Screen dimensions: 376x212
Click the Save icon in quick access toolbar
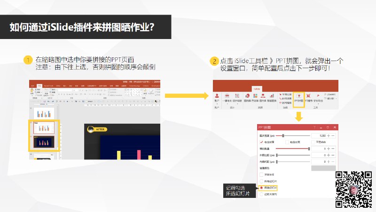[x=45, y=102]
